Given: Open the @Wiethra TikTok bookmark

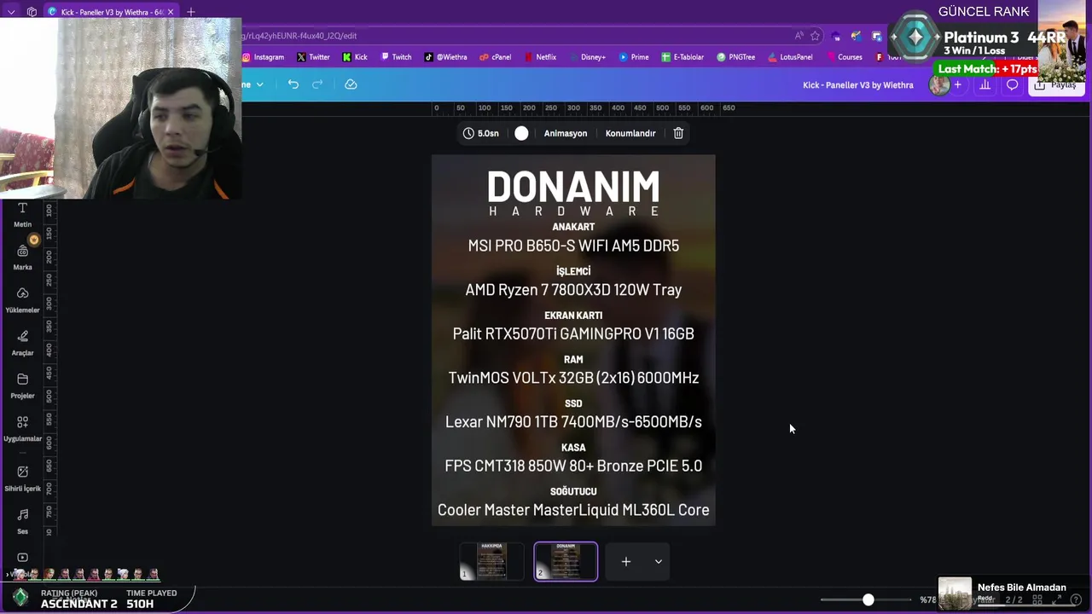Looking at the screenshot, I should coord(445,57).
